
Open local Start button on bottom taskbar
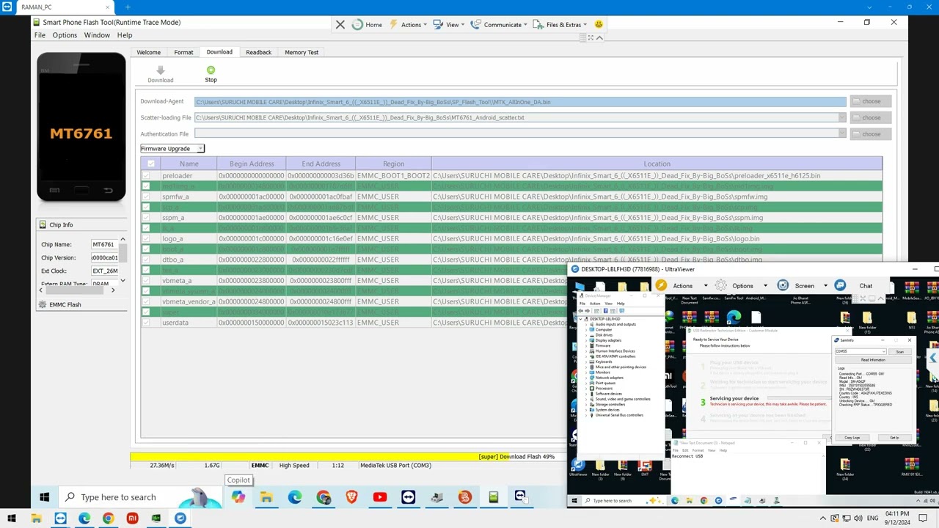(12, 518)
